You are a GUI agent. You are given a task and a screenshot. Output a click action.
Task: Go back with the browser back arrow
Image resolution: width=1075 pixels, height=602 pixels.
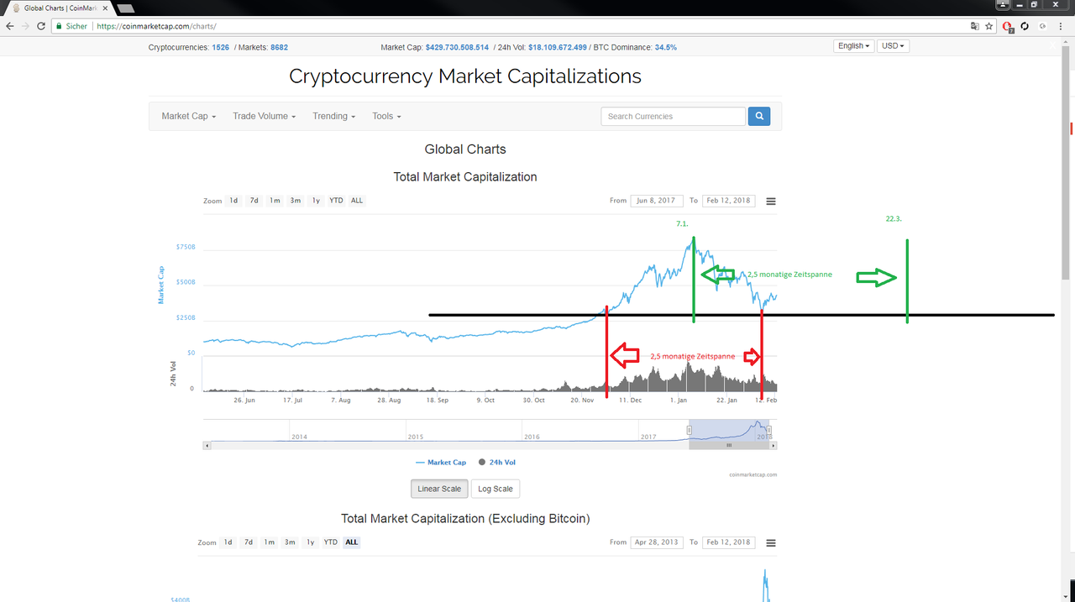(10, 26)
